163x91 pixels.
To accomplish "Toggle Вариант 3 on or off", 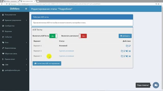I will coord(127,56).
